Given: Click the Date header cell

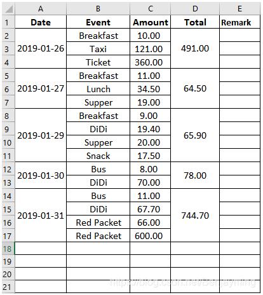Looking at the screenshot, I should (x=41, y=22).
